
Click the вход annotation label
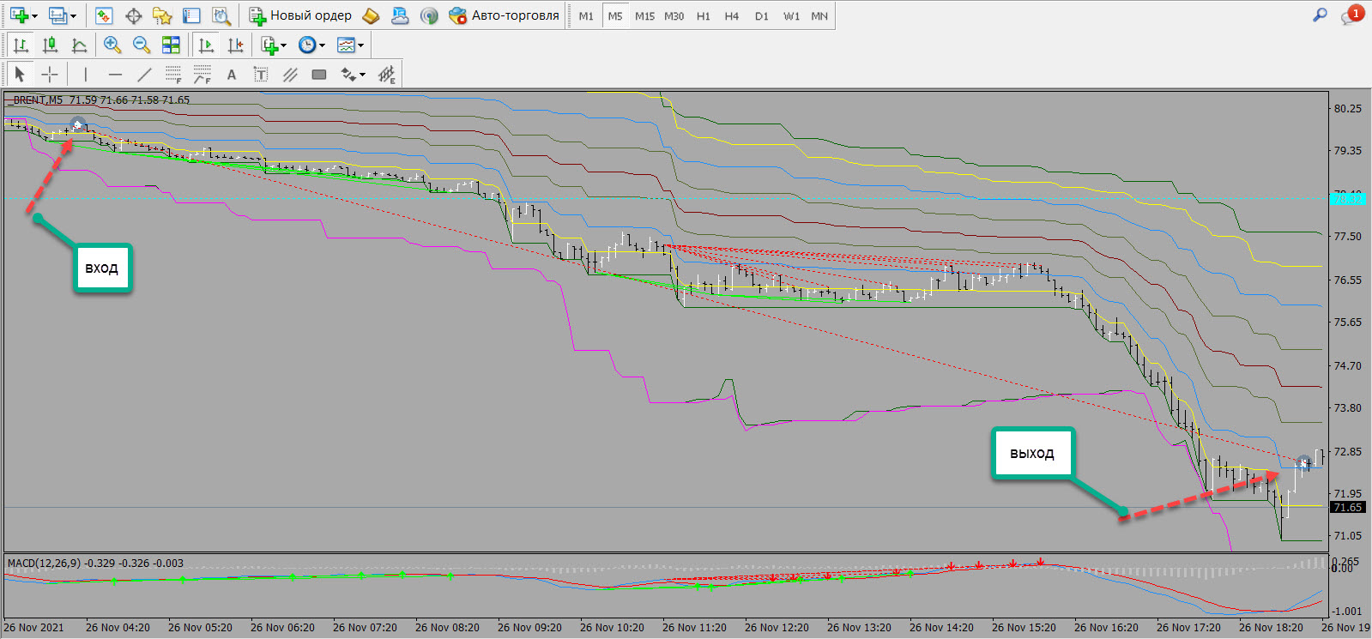tap(102, 268)
